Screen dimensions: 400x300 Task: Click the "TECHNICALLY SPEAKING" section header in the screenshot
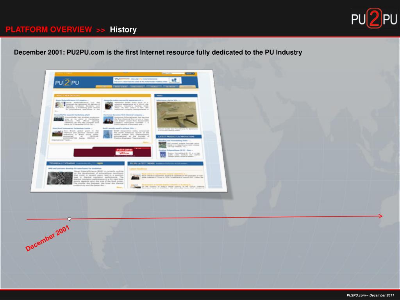point(85,163)
